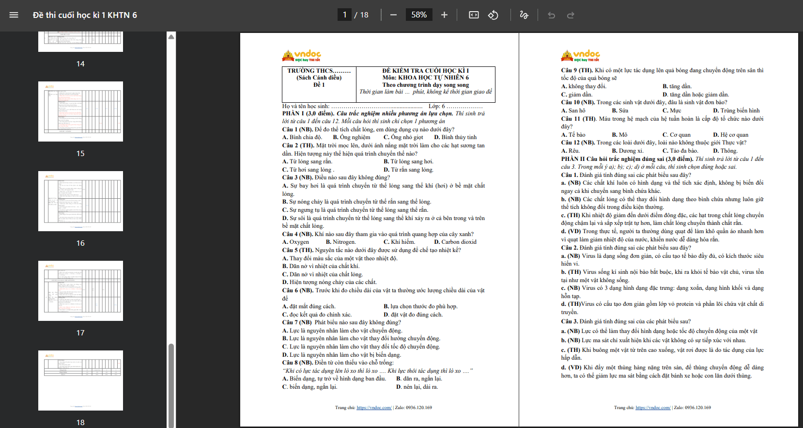The image size is (803, 428).
Task: Click answer 'B. lựa chọn thước đo phù hợp.'
Action: (x=421, y=306)
